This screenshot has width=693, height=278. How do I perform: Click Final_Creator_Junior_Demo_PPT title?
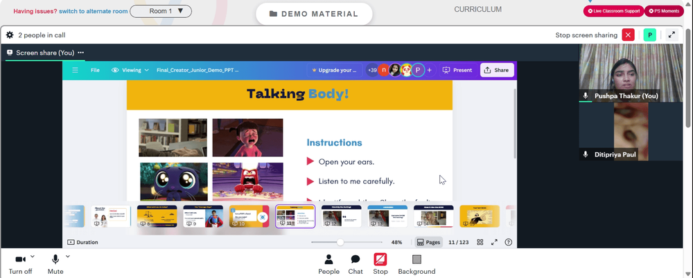[x=198, y=70]
